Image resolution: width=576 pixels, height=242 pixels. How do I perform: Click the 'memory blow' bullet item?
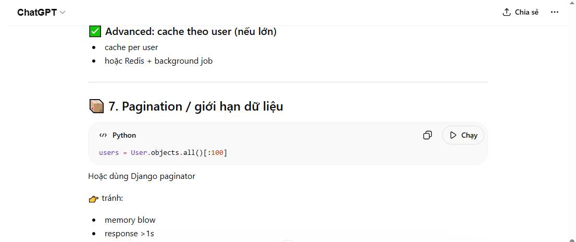coord(130,220)
